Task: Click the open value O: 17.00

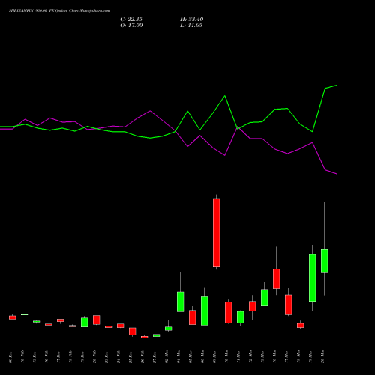Action: tap(131, 25)
